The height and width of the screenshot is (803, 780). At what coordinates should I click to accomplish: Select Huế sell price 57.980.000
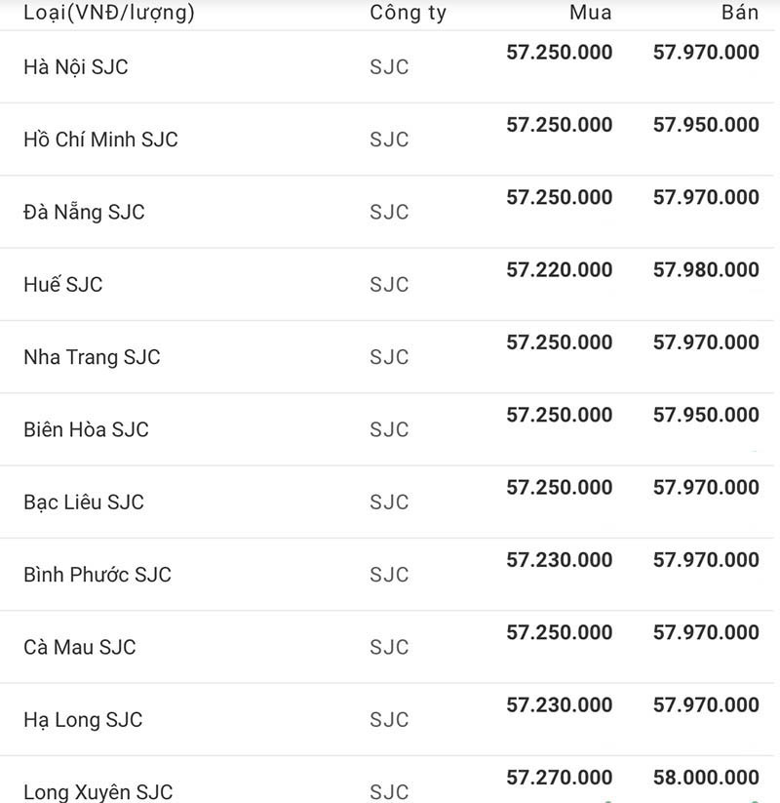click(706, 270)
